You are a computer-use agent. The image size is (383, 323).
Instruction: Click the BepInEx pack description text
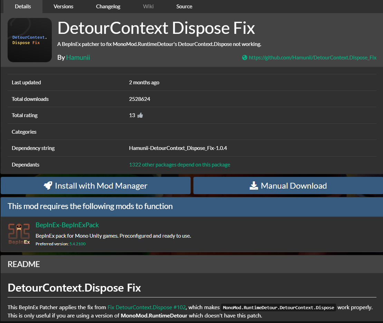[x=113, y=236]
